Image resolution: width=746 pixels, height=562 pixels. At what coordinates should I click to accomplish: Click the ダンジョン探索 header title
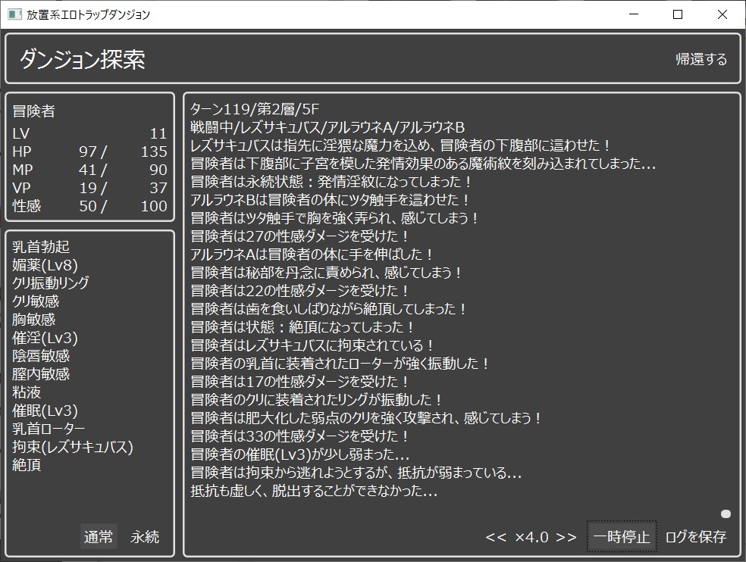pyautogui.click(x=82, y=60)
